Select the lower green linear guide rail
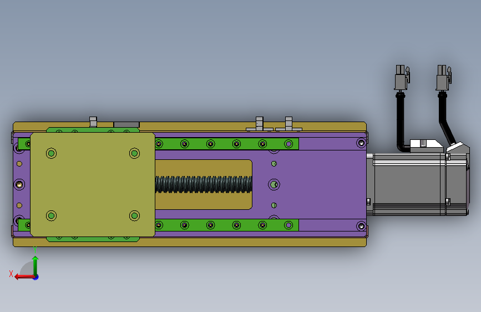The height and width of the screenshot is (312, 481). point(227,225)
